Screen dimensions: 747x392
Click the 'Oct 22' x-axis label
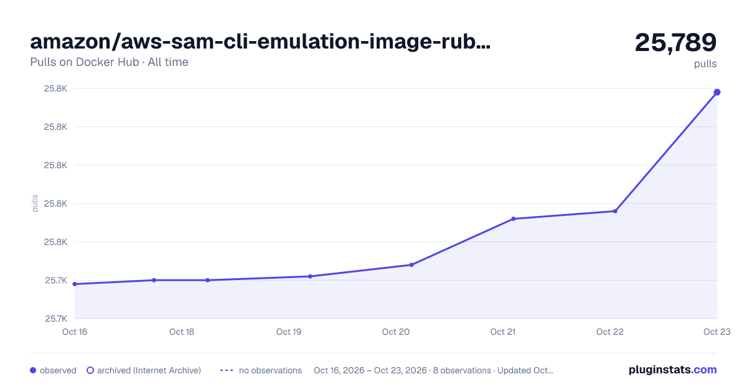click(610, 332)
